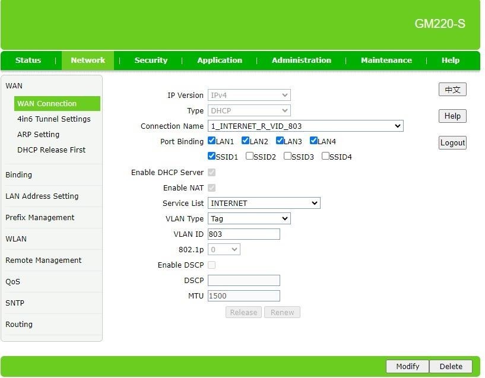Click into the VLAN ID field
The height and width of the screenshot is (378, 485).
tap(243, 234)
